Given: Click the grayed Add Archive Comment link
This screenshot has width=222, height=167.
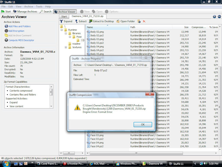Looking at the screenshot, I should tap(20, 35).
